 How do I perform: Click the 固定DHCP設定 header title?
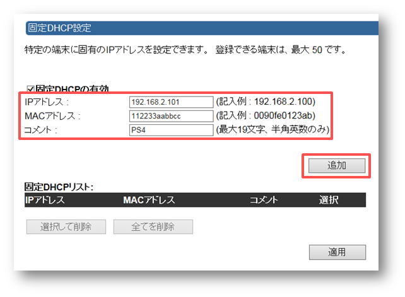(59, 28)
